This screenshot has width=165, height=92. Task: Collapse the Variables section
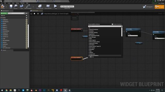pyautogui.click(x=1, y=18)
